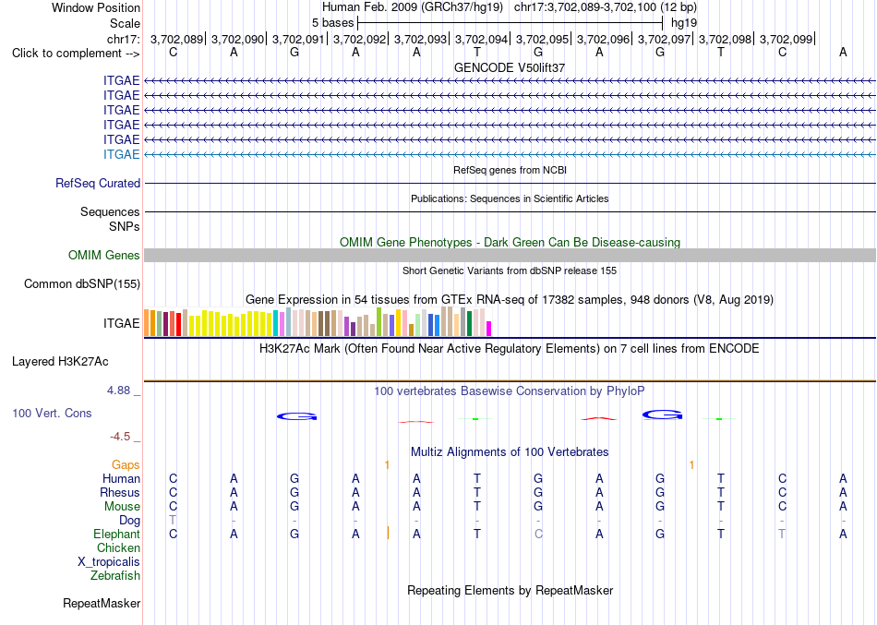Viewport: 877px width, 625px height.
Task: Click 'Repeating Elements by RepeatMasker' title
Action: coord(511,591)
